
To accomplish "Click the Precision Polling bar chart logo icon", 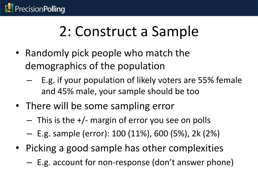I will tap(9, 8).
